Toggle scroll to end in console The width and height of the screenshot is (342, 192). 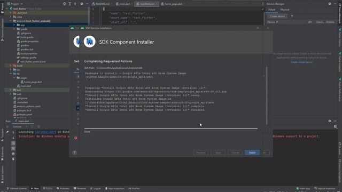(13, 148)
